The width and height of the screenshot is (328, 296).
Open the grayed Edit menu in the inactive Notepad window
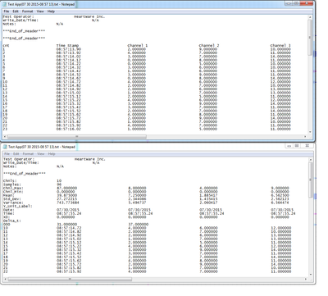coord(16,154)
